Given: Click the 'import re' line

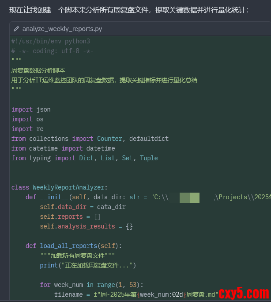Looking at the screenshot, I should [27, 129].
